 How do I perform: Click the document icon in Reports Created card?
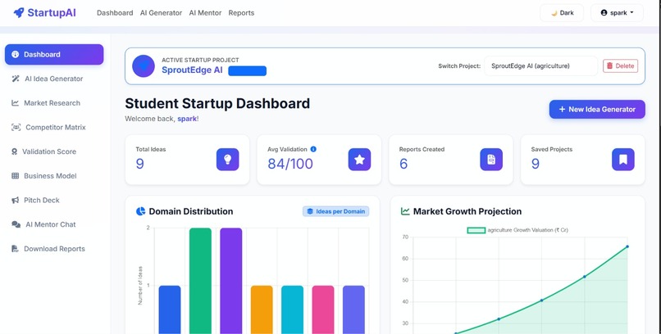pyautogui.click(x=491, y=160)
